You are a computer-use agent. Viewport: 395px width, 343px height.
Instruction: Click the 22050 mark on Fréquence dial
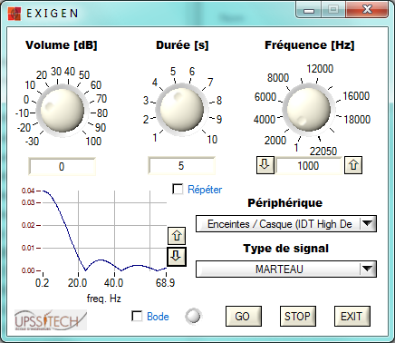323,151
